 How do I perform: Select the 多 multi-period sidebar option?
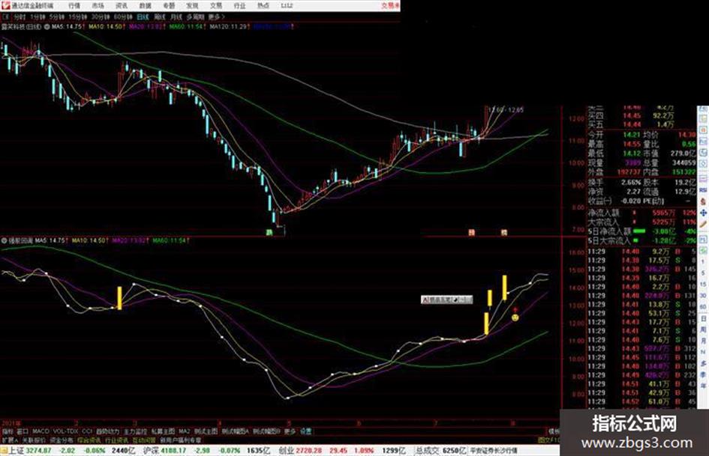(703, 363)
